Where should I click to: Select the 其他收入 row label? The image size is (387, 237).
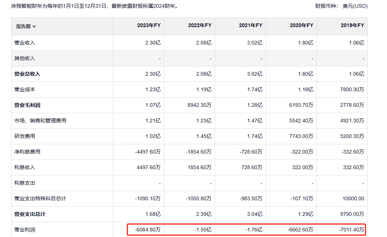tap(25, 58)
